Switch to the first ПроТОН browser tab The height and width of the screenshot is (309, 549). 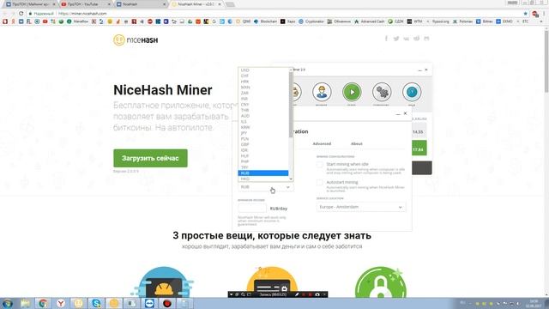[x=31, y=4]
